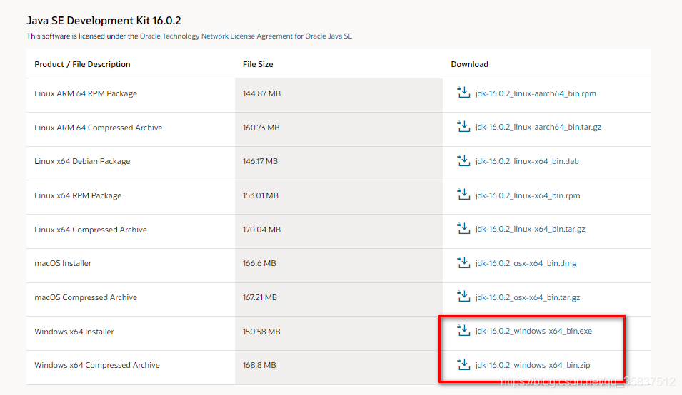Click download icon beside osx-x64_bin.dmg
Image resolution: width=682 pixels, height=395 pixels.
click(463, 262)
